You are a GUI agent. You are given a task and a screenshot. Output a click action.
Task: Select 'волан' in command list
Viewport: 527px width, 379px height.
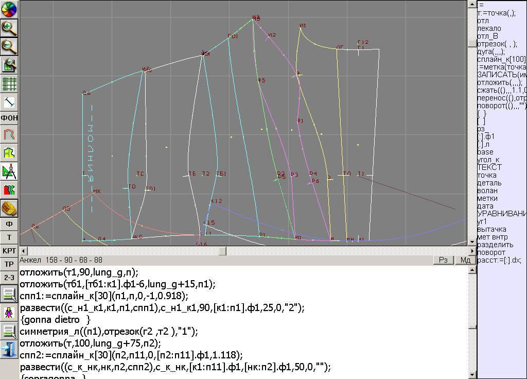487,191
